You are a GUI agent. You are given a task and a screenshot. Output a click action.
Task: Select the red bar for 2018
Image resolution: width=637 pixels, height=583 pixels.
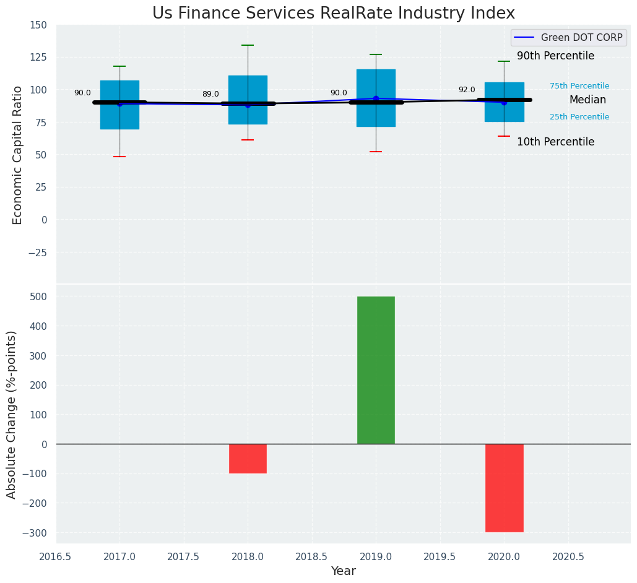pos(248,459)
